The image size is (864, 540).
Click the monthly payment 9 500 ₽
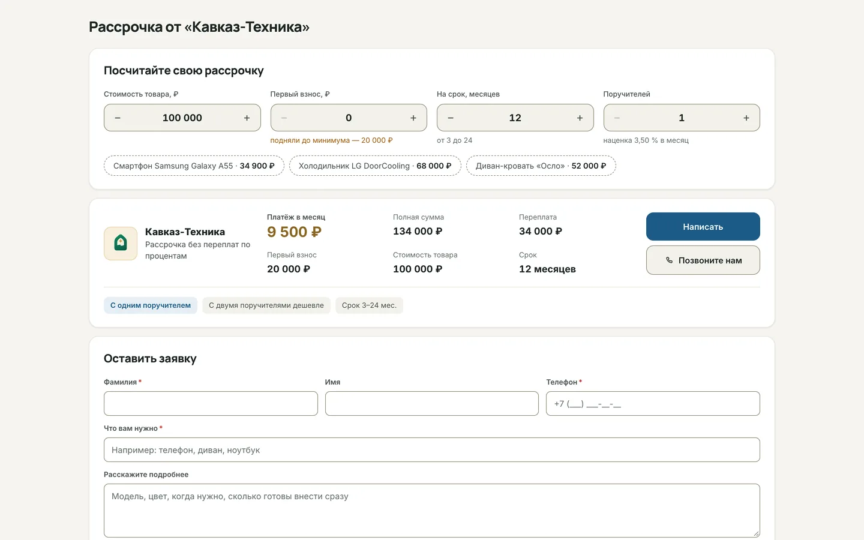[294, 232]
